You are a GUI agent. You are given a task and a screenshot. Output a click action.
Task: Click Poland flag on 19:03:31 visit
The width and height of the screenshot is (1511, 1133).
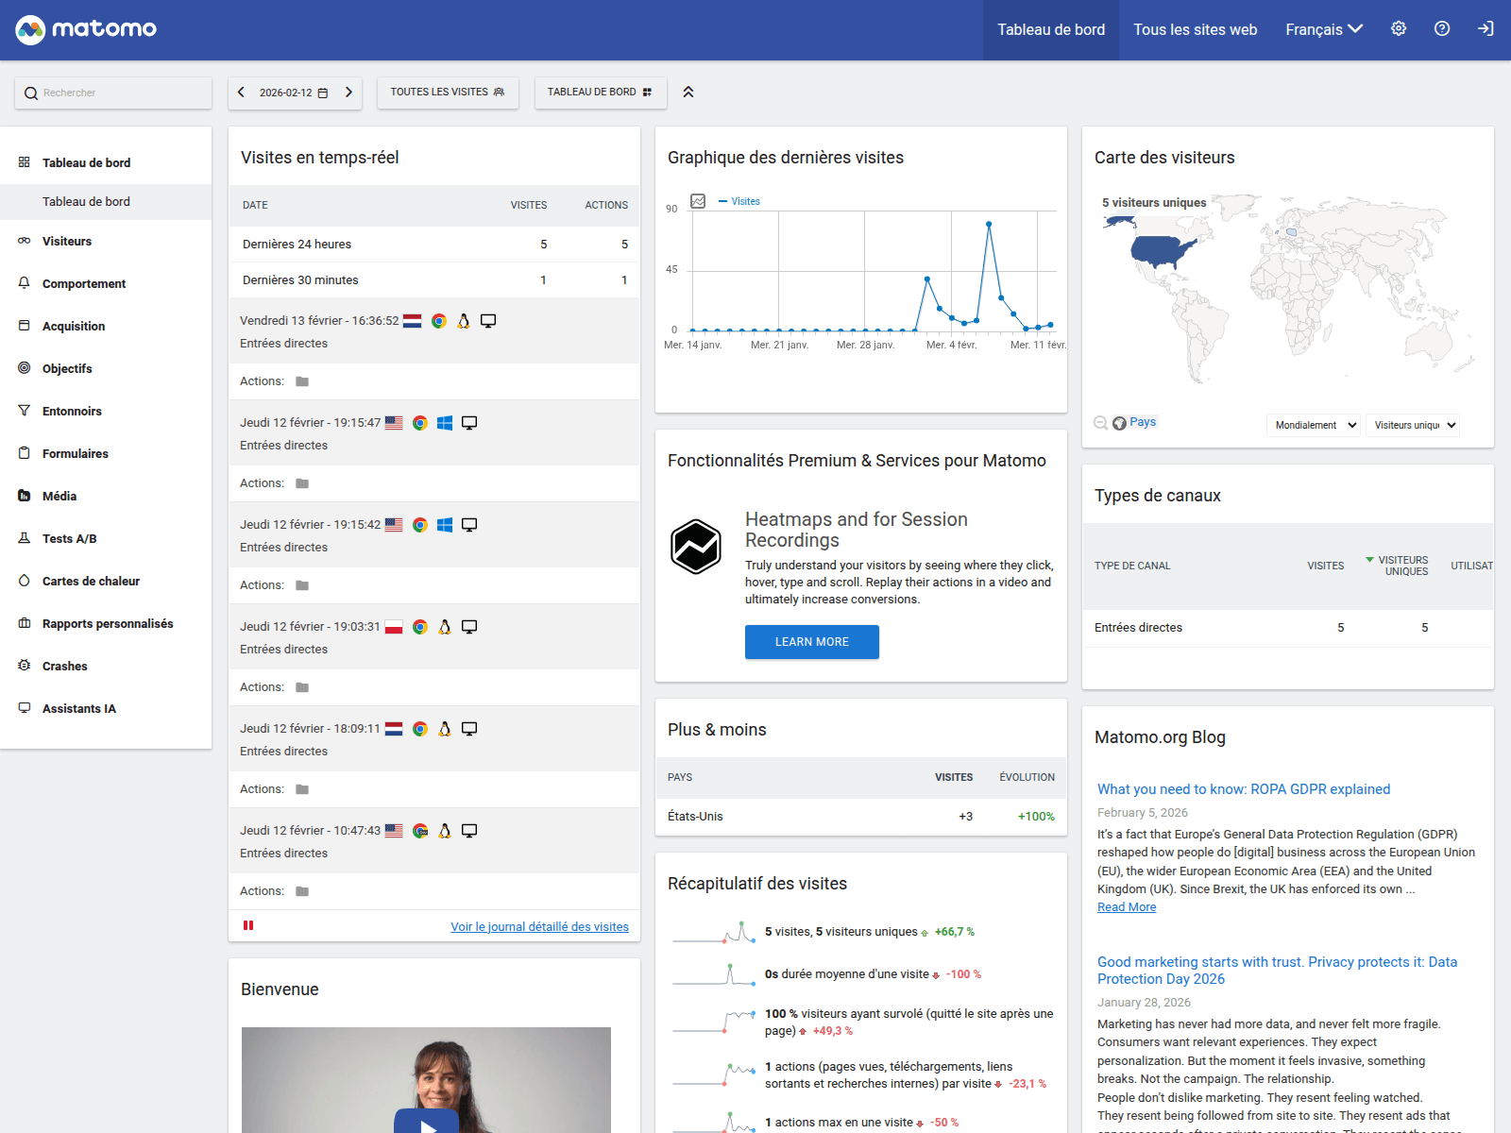click(394, 627)
